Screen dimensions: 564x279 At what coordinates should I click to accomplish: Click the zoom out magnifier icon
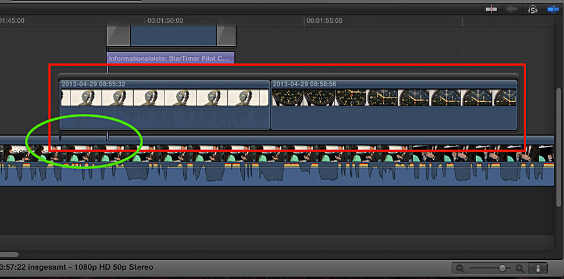point(461,269)
